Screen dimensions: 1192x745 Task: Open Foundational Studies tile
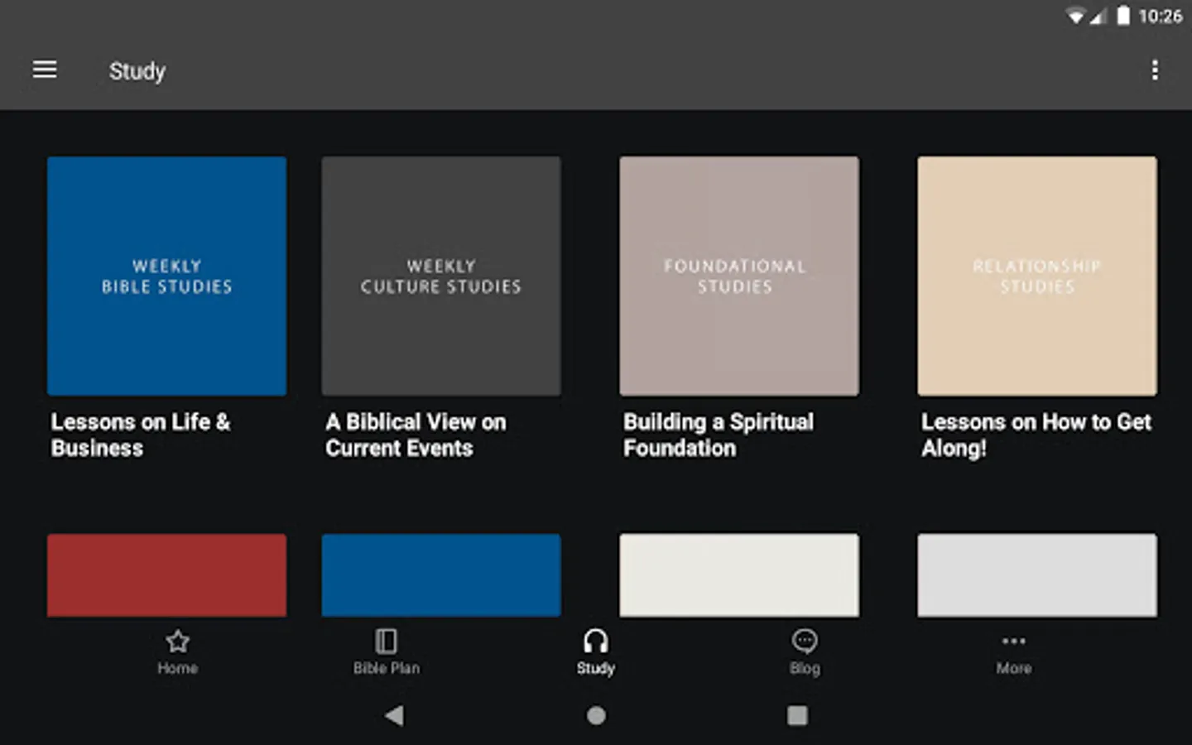(739, 276)
